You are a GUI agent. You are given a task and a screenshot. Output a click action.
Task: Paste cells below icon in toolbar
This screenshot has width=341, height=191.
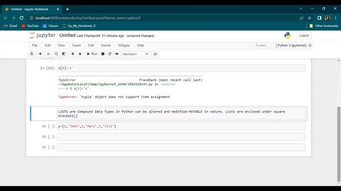[64, 54]
